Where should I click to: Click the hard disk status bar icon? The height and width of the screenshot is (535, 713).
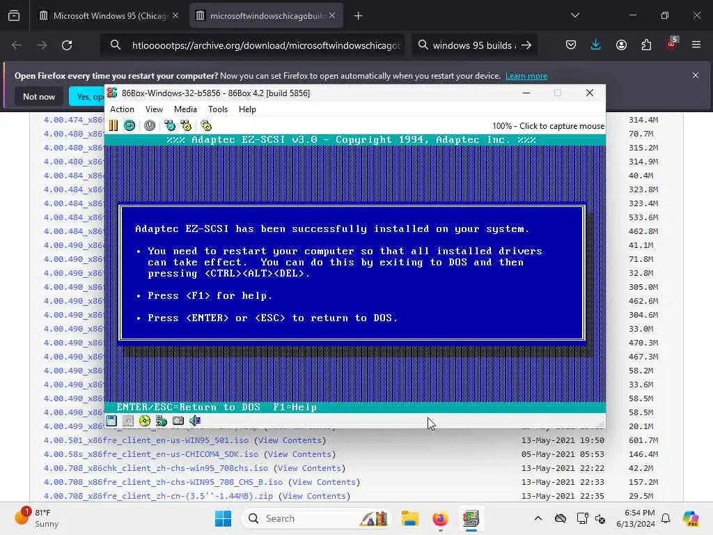pos(178,421)
